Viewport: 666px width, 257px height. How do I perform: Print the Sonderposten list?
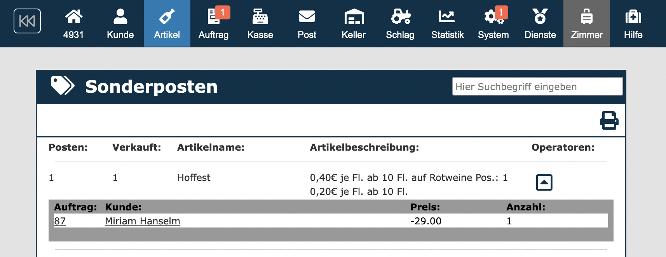click(609, 120)
